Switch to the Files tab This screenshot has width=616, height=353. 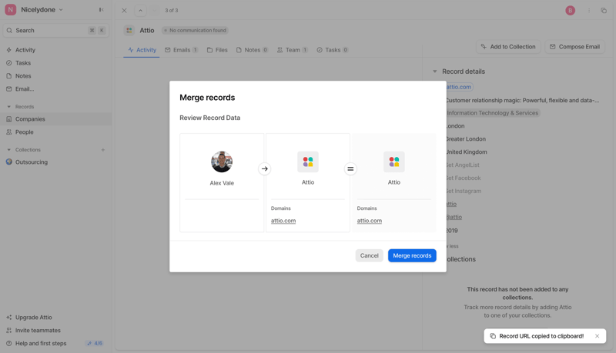click(217, 50)
